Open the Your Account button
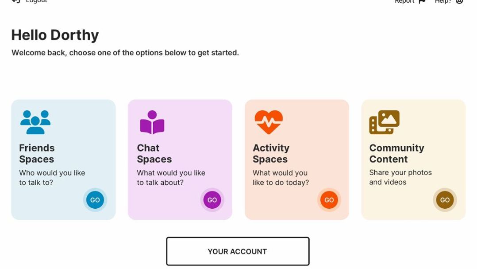The width and height of the screenshot is (477, 269). click(238, 251)
